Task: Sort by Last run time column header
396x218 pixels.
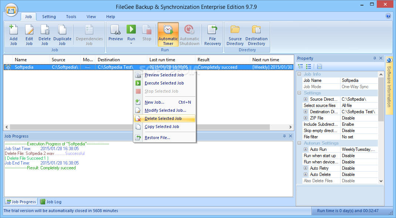Action: click(171, 60)
